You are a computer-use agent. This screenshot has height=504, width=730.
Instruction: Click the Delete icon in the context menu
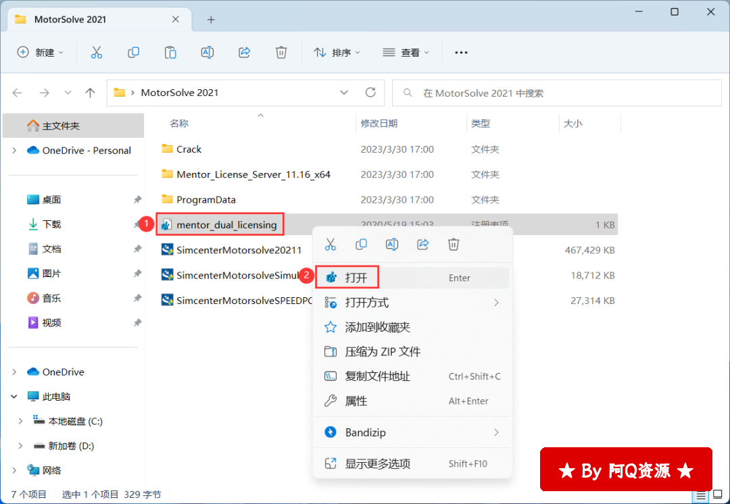pos(454,245)
